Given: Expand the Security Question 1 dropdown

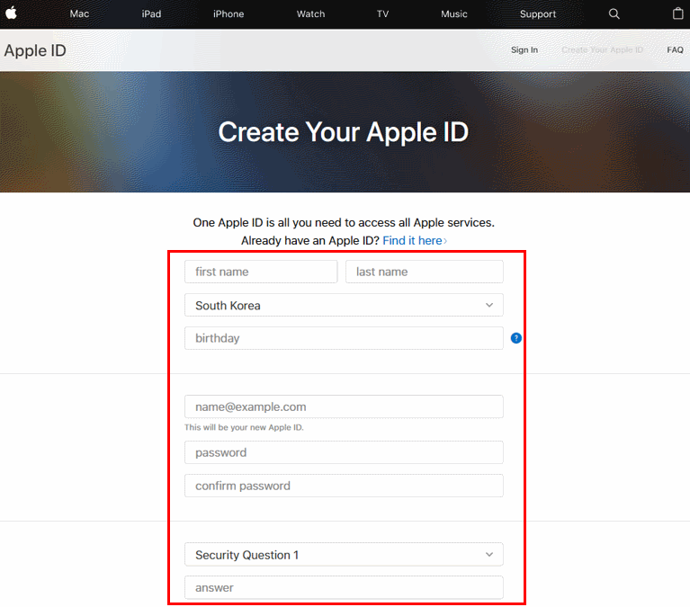Looking at the screenshot, I should [344, 554].
